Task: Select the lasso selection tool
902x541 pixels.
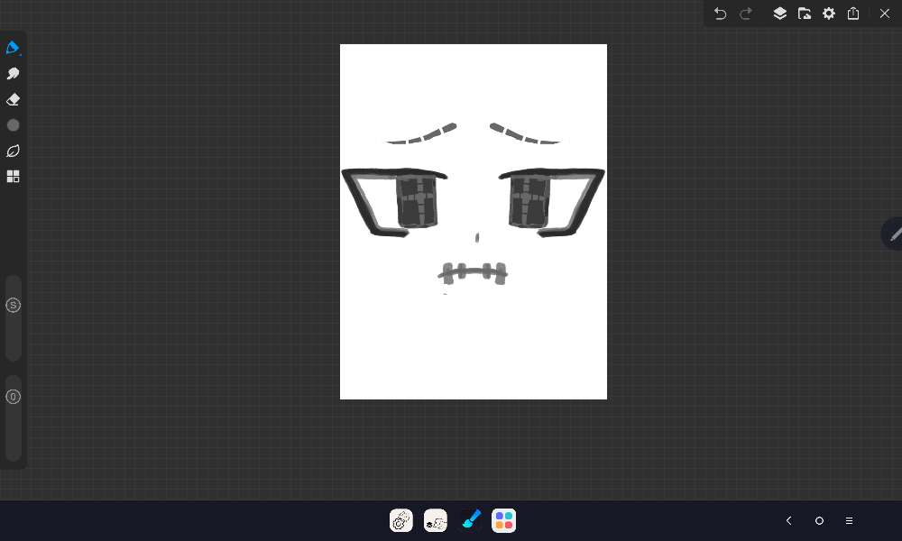Action: [13, 151]
